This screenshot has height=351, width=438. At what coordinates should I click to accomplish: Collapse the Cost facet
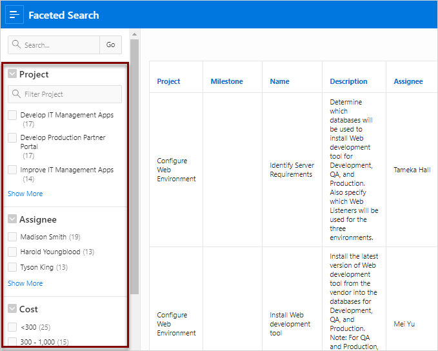pyautogui.click(x=12, y=309)
